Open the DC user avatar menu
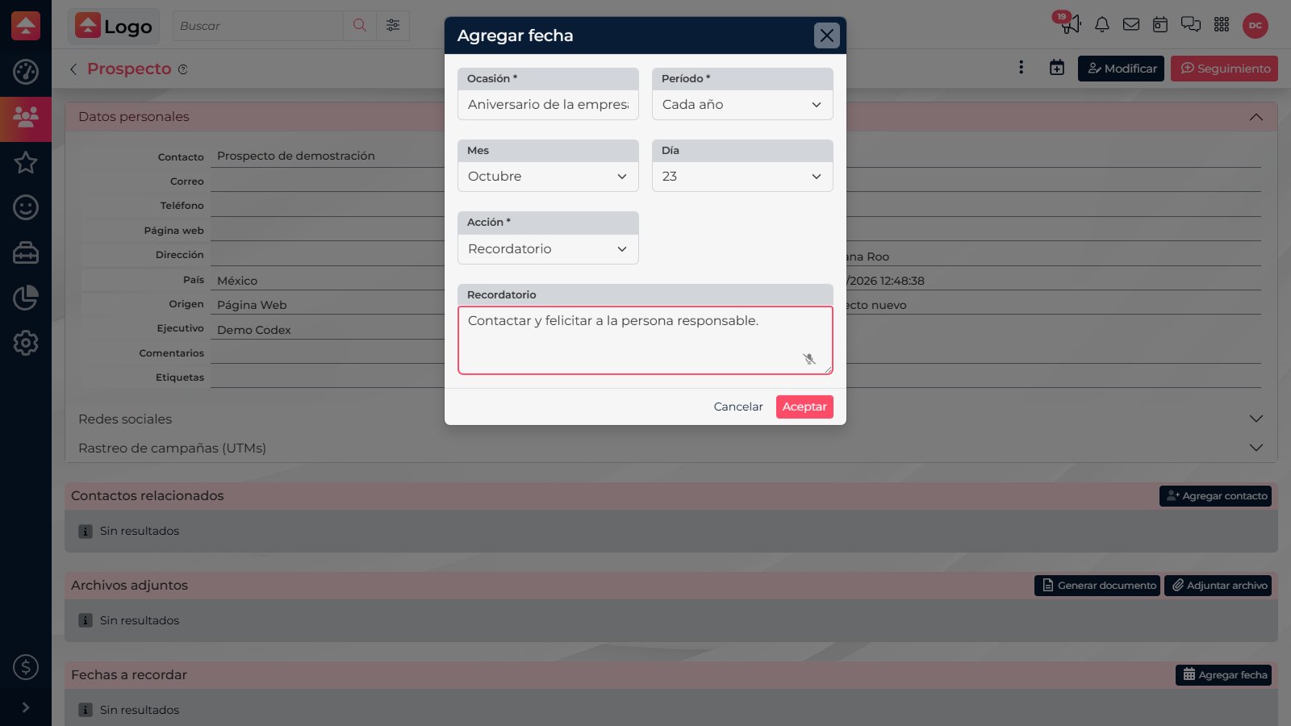The width and height of the screenshot is (1291, 726). [x=1255, y=26]
